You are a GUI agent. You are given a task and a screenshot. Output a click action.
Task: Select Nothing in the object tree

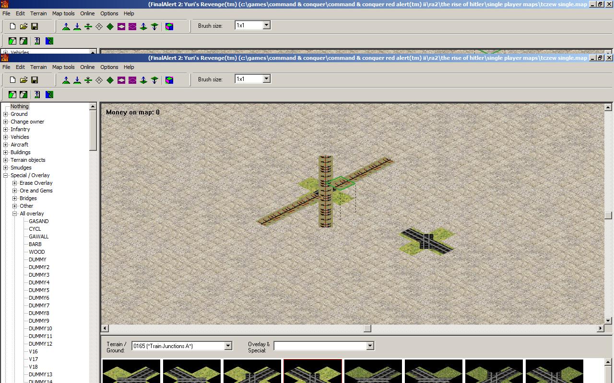20,106
